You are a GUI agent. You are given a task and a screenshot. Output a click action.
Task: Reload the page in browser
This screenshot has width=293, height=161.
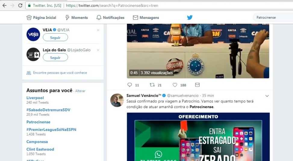tap(20, 5)
